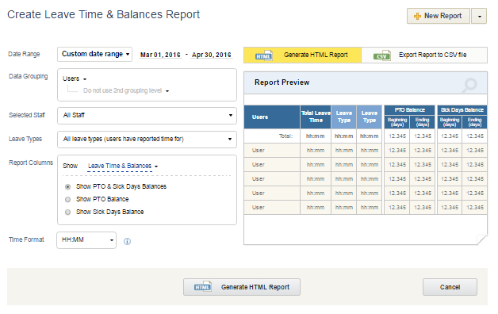Click the Cancel button
The height and width of the screenshot is (314, 498).
coord(450,287)
